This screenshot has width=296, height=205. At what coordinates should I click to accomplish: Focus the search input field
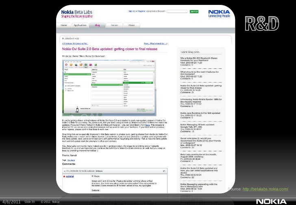pyautogui.click(x=177, y=11)
